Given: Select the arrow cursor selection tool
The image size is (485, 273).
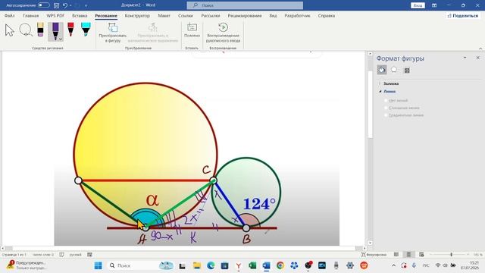Looking at the screenshot, I should click(x=10, y=30).
